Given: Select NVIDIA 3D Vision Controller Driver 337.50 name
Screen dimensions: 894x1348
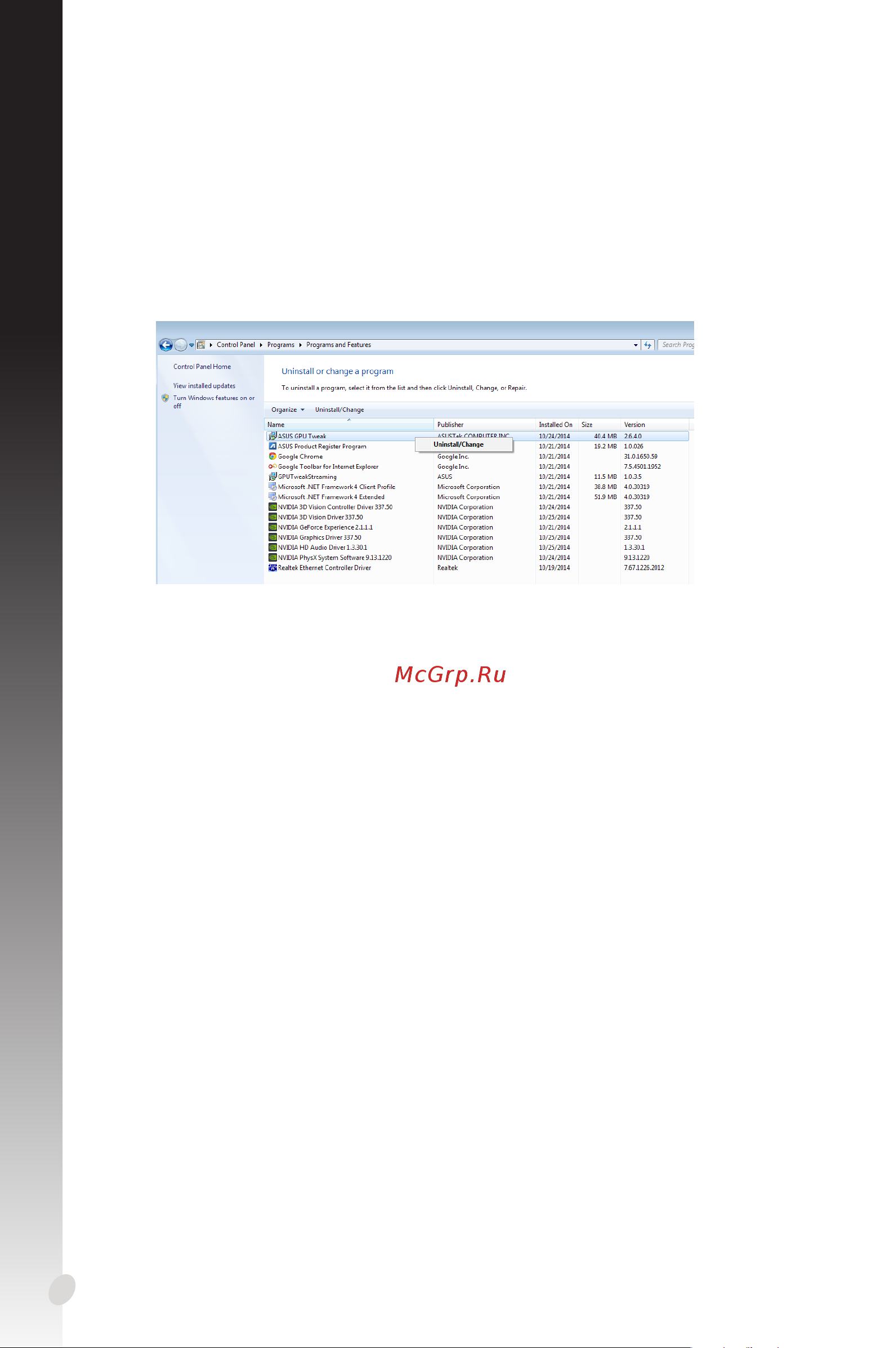Looking at the screenshot, I should click(x=336, y=507).
